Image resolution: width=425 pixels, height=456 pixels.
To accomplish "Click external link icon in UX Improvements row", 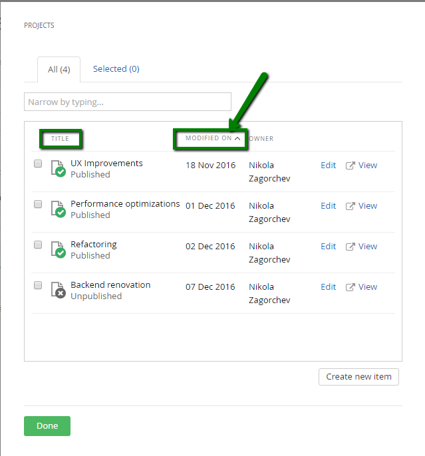I will tap(351, 166).
